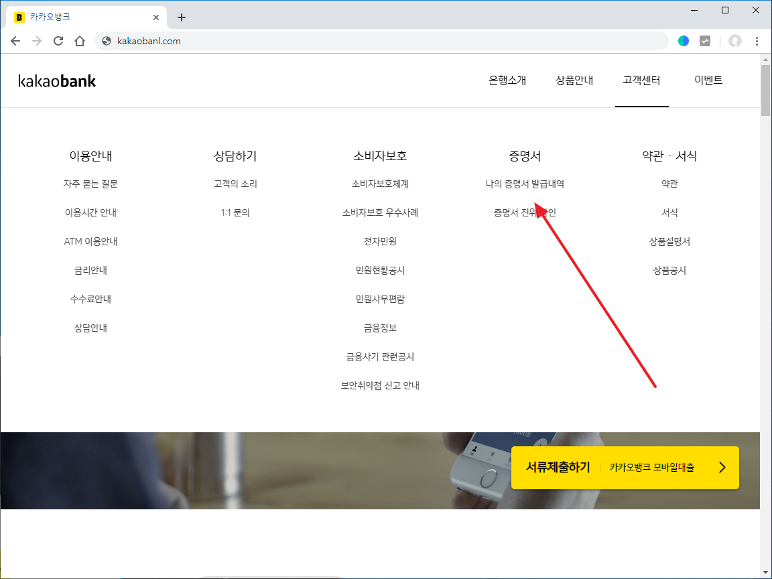The image size is (772, 579).
Task: Click the 증명서 section heading
Action: tap(525, 156)
